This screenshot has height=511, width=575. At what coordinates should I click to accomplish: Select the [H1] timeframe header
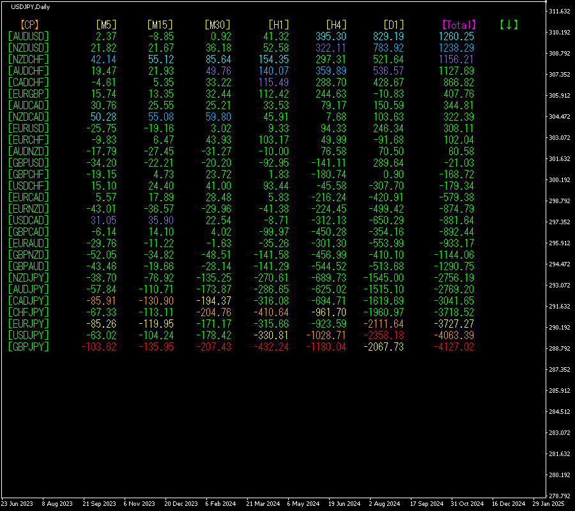point(279,25)
